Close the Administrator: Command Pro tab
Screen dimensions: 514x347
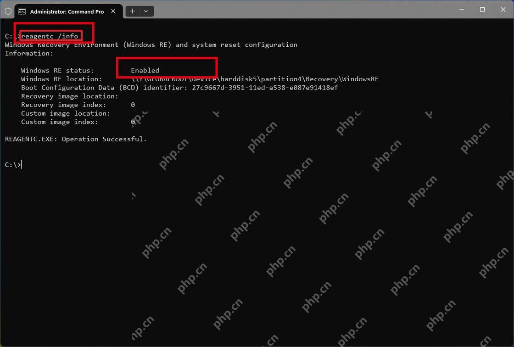tap(113, 11)
